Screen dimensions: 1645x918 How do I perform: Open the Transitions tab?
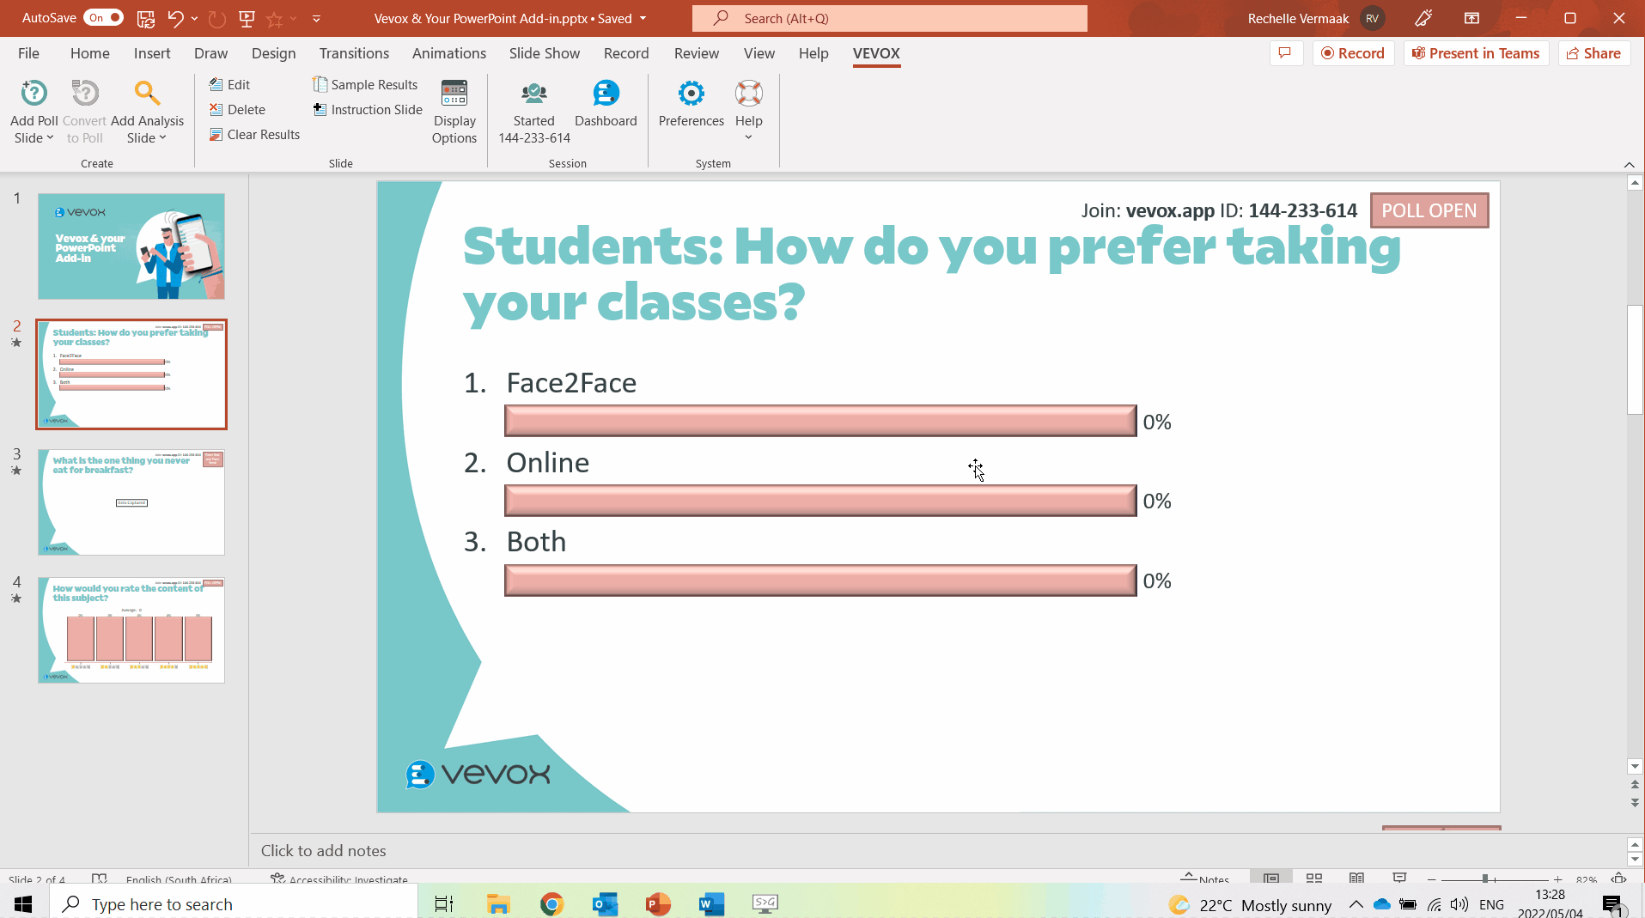354,53
